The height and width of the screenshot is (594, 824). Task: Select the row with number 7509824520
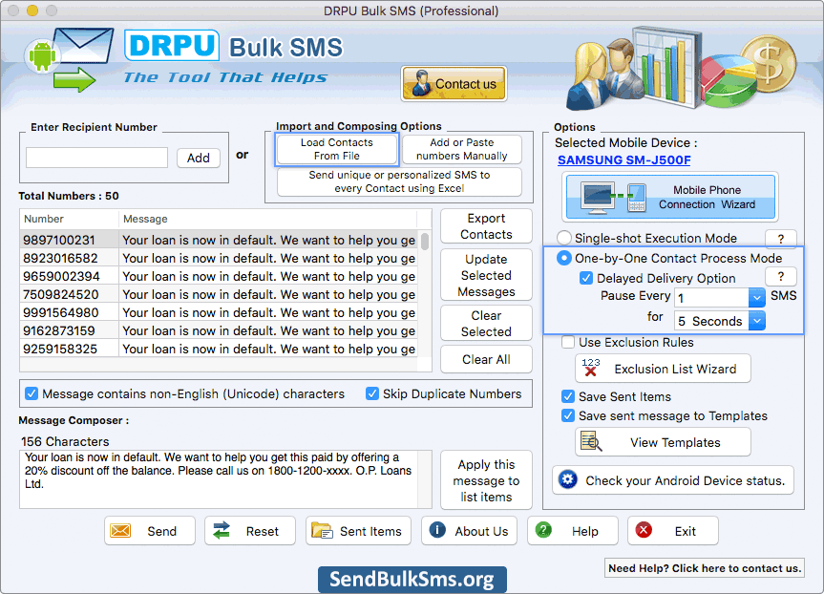(220, 294)
